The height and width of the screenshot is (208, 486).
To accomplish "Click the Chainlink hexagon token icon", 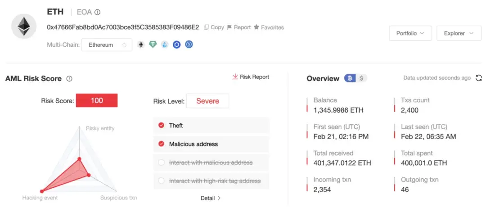I will (x=177, y=45).
